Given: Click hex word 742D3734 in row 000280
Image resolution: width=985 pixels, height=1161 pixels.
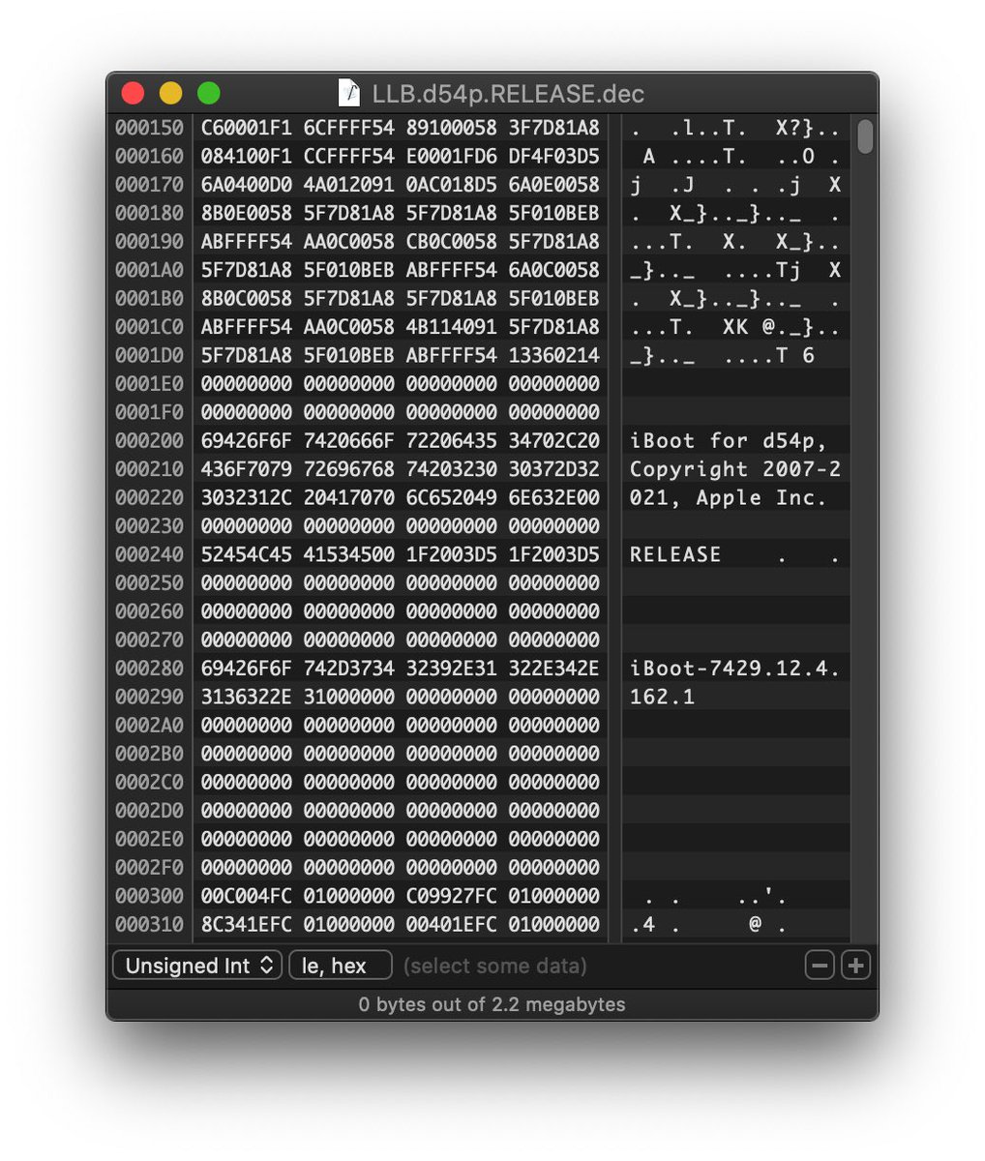Looking at the screenshot, I should [349, 669].
